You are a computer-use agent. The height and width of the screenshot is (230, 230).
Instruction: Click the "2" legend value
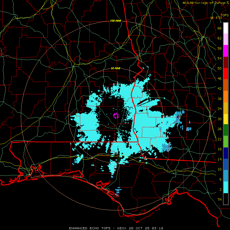click(220, 190)
